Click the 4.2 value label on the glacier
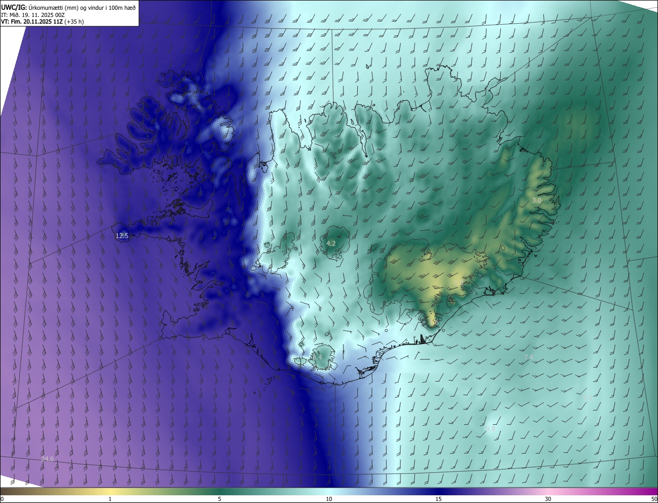 pyautogui.click(x=331, y=243)
